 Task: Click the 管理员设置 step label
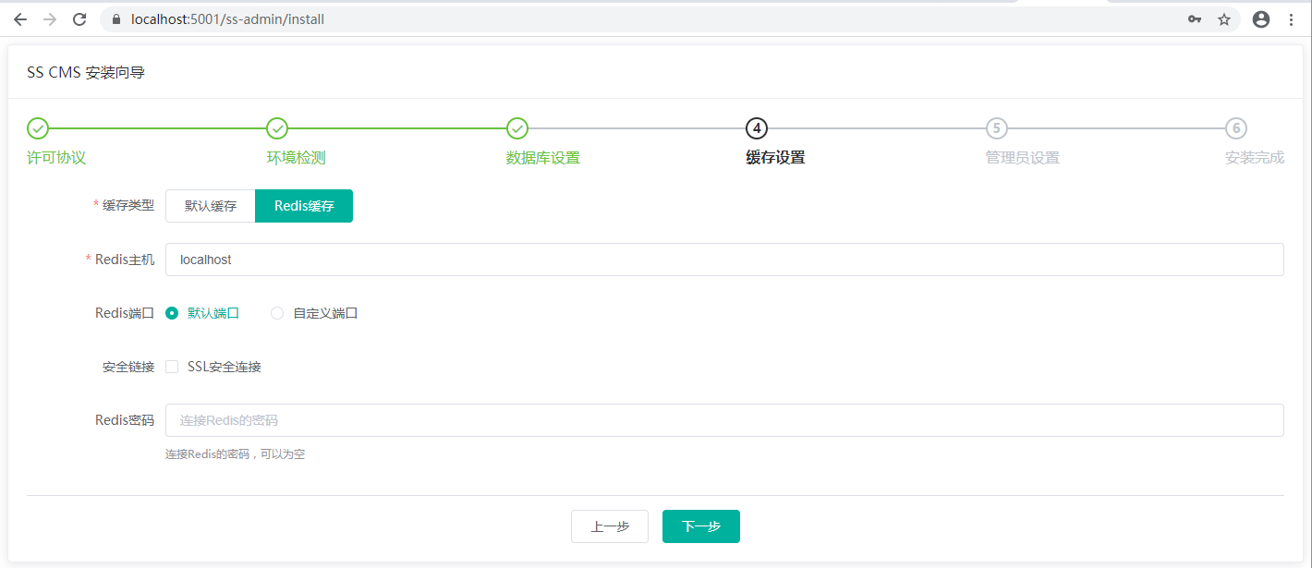(1022, 158)
